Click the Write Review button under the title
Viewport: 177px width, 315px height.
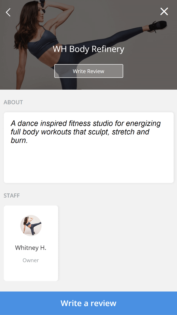coord(88,71)
